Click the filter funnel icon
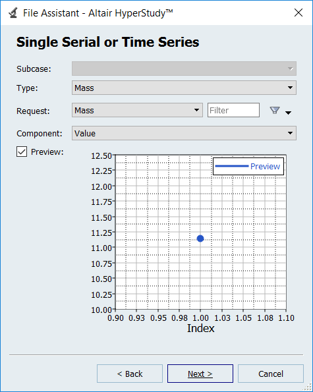This screenshot has height=392, width=313. click(x=275, y=110)
